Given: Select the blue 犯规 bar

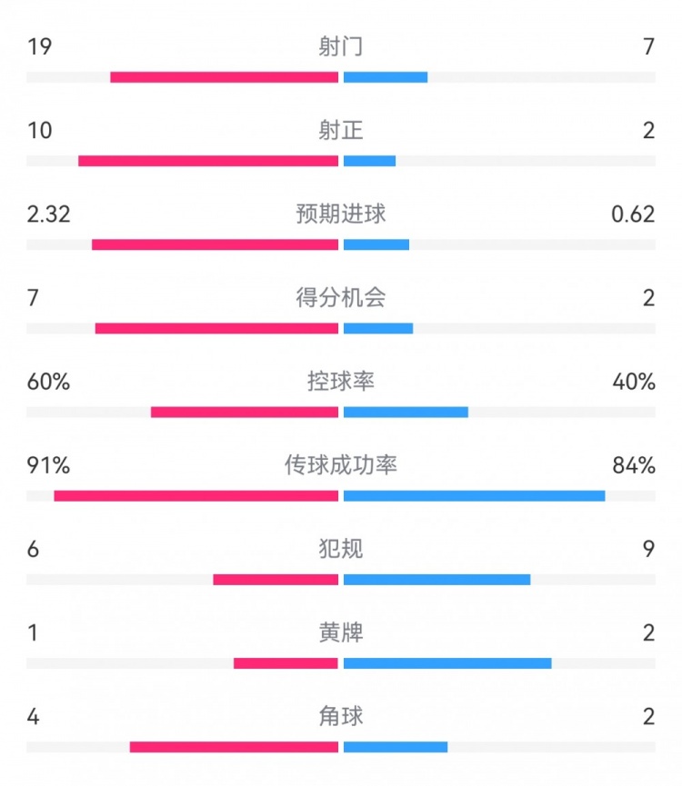Looking at the screenshot, I should tap(436, 580).
